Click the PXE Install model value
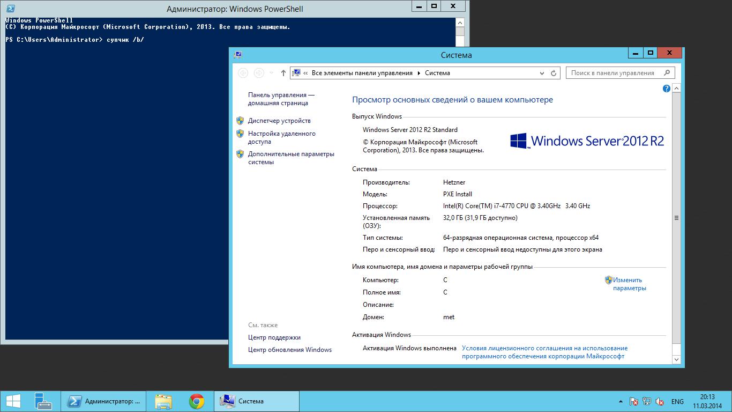 458,194
